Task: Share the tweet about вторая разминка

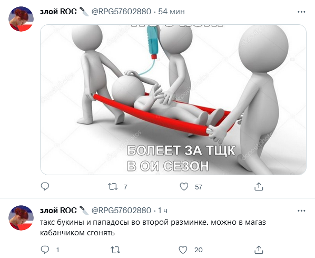Action: 259,250
